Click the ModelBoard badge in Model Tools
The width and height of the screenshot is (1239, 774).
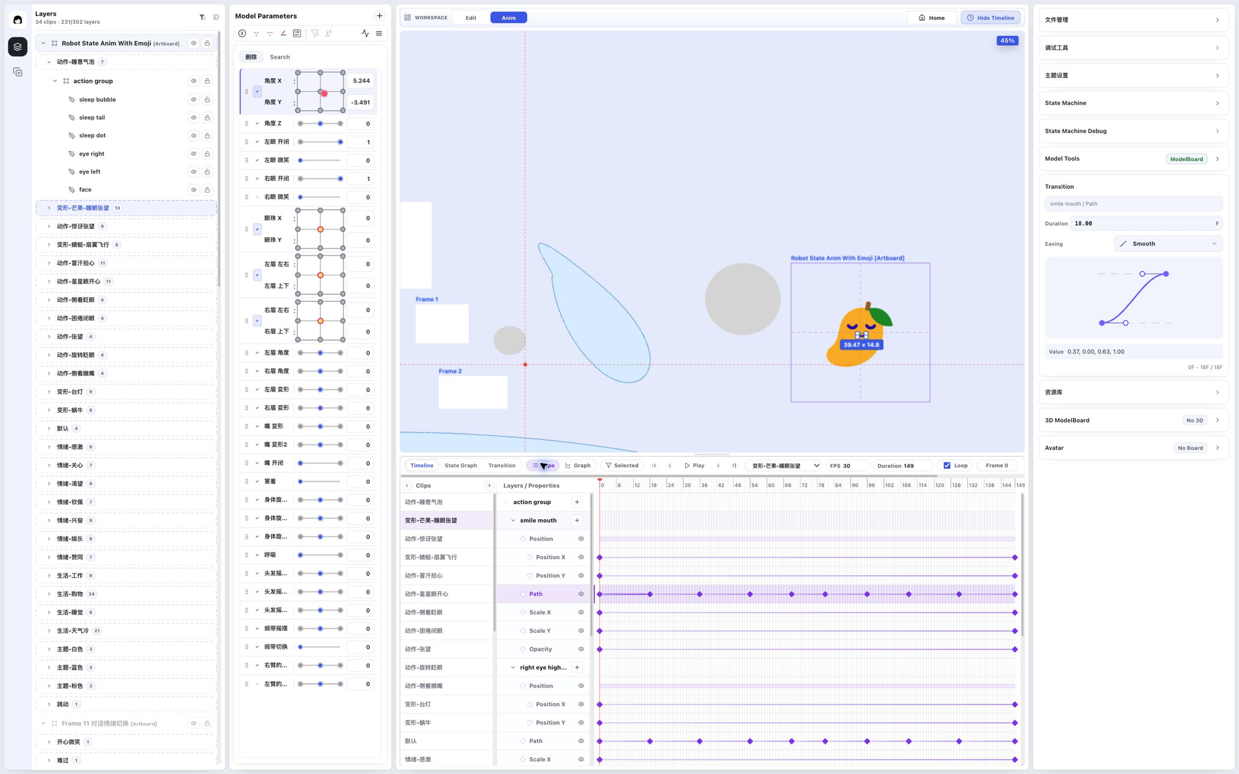(x=1186, y=159)
